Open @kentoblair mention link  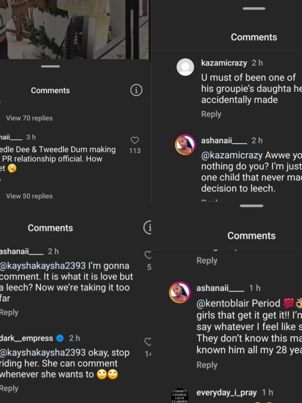point(223,303)
